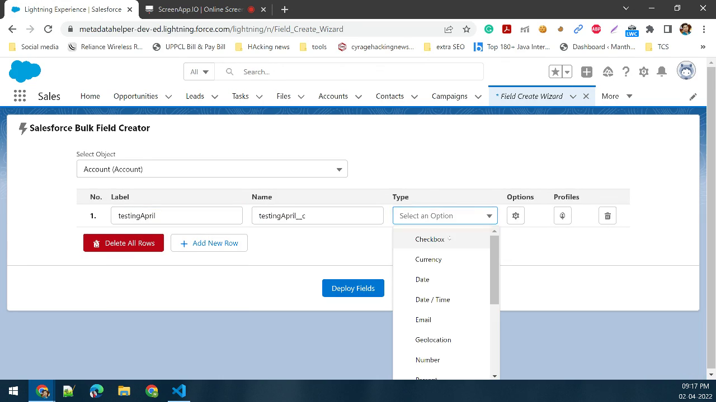Open the Leads tab
Viewport: 716px width, 402px height.
[x=194, y=96]
